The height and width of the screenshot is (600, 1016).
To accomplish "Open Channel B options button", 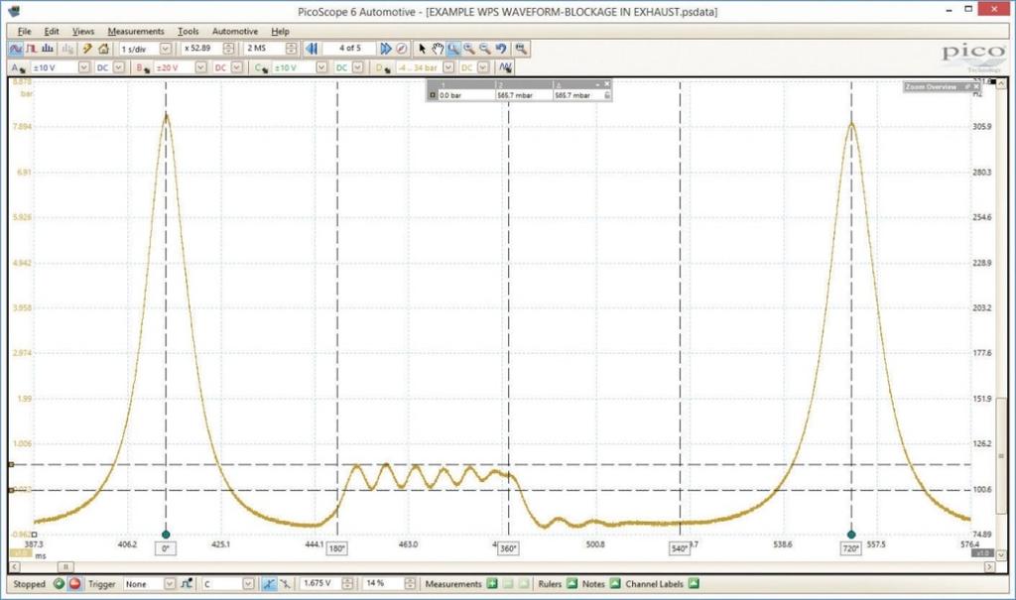I will [x=143, y=67].
